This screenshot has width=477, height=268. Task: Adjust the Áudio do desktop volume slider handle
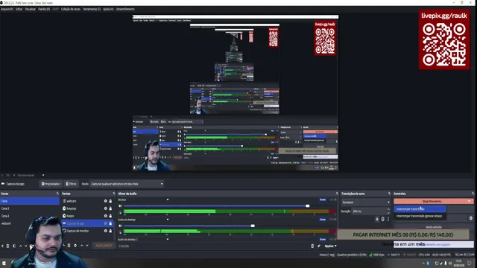point(253,226)
